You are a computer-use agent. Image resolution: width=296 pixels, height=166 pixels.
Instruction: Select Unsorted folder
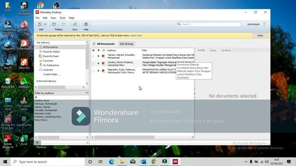[x=48, y=70]
